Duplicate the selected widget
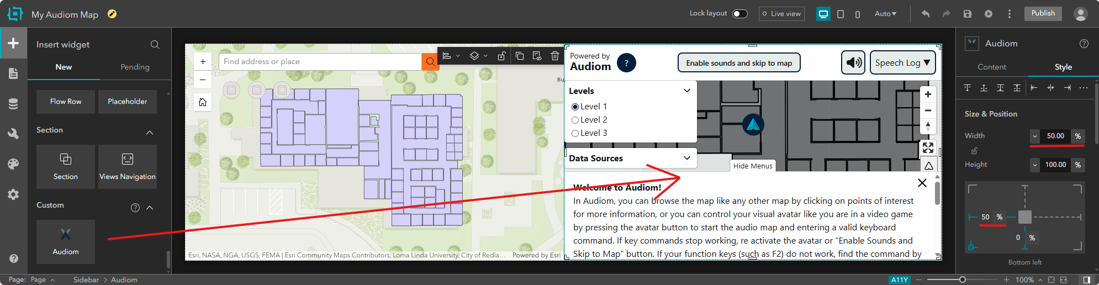 tap(520, 56)
